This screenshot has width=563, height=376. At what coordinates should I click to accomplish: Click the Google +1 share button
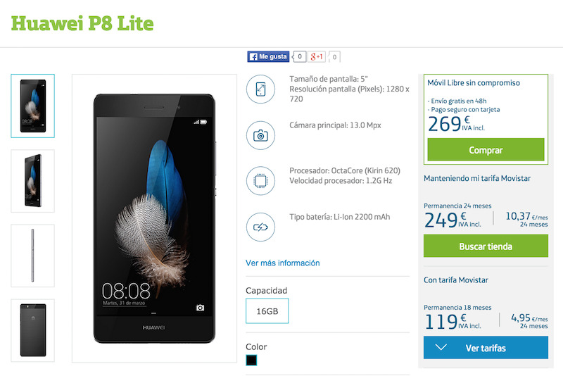coord(317,56)
